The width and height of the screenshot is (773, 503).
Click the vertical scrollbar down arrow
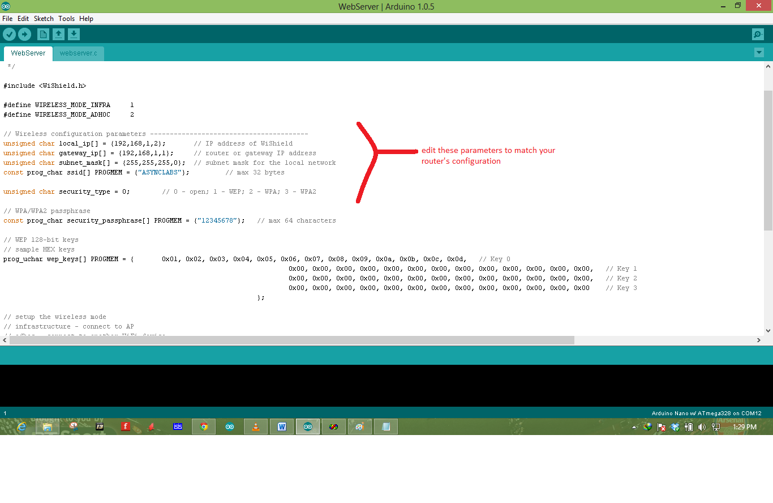[768, 331]
